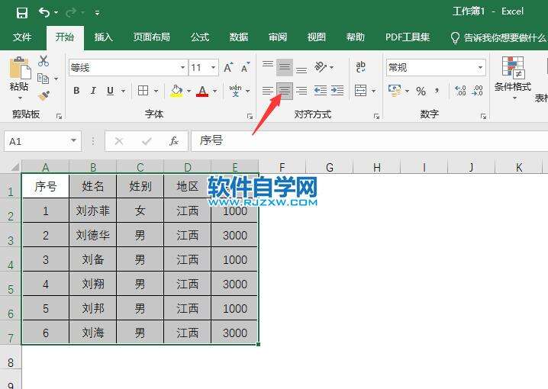Click the wén phonetic guide icon

tap(235, 91)
